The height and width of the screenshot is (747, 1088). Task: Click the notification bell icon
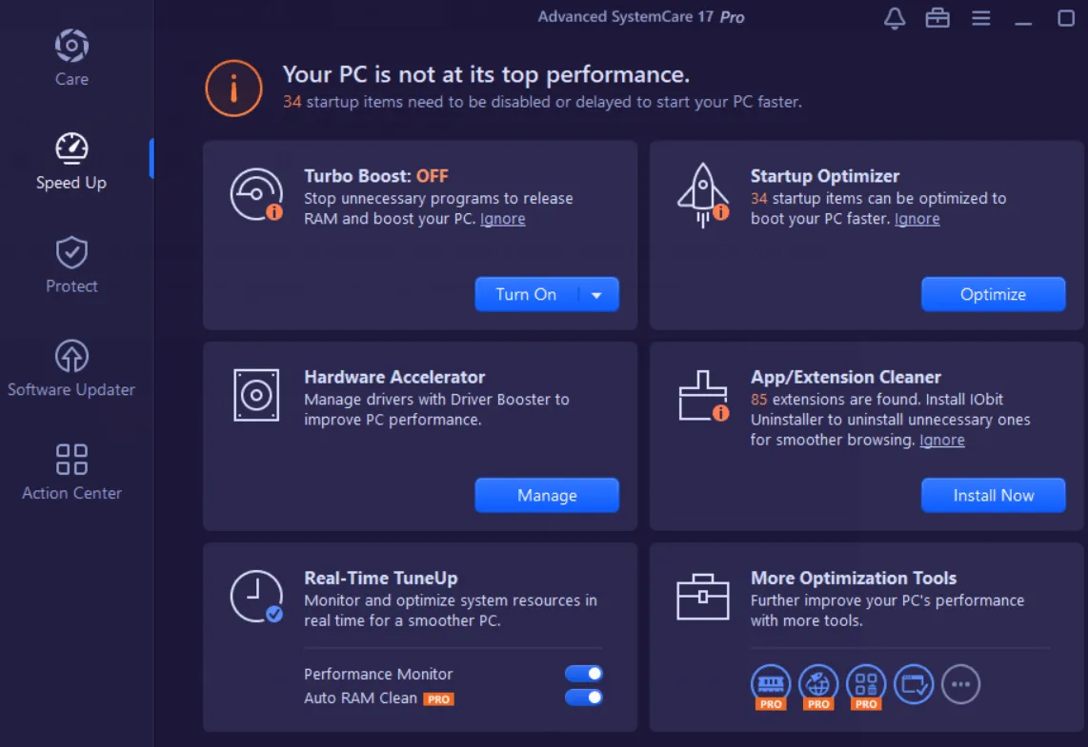pos(894,17)
